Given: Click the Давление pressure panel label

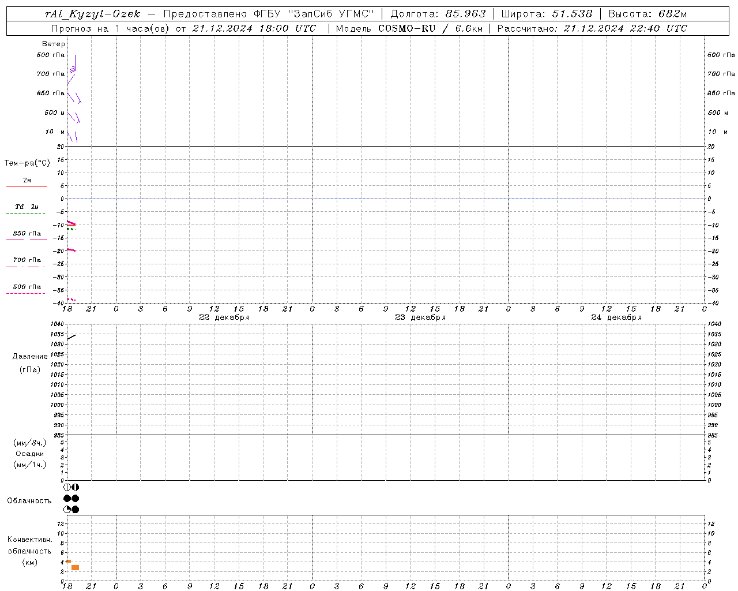Looking at the screenshot, I should click(30, 357).
